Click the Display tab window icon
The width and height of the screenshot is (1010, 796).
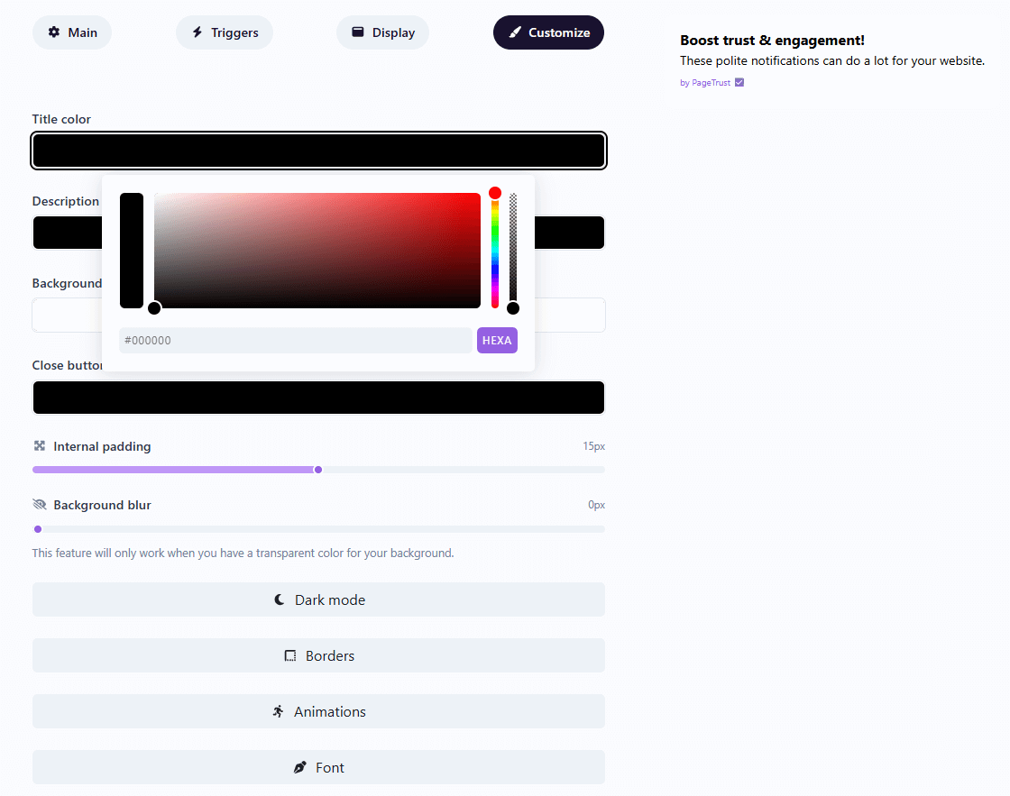pyautogui.click(x=358, y=32)
